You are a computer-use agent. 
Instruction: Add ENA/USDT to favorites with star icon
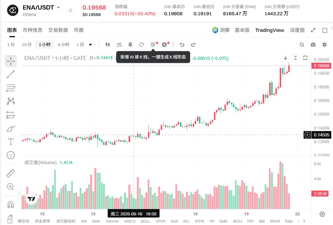point(70,10)
